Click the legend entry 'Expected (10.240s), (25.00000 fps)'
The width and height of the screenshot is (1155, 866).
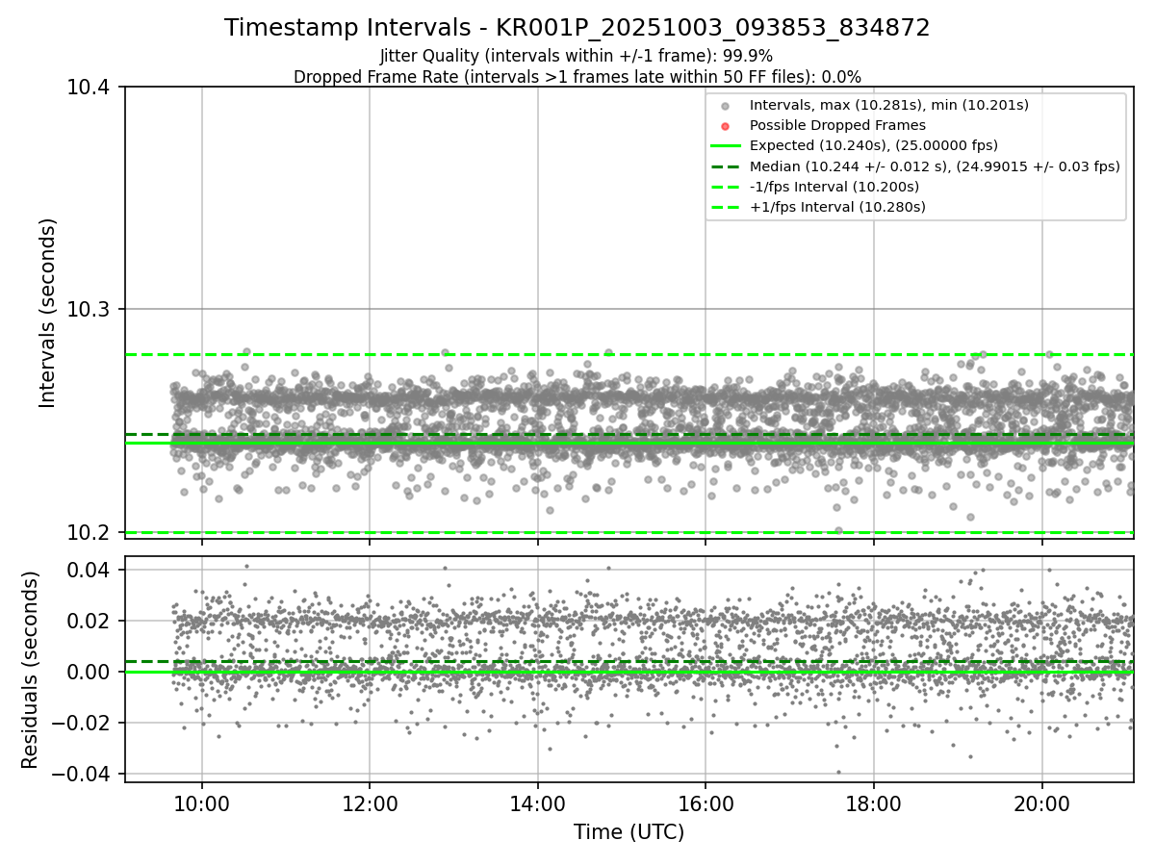tap(873, 145)
